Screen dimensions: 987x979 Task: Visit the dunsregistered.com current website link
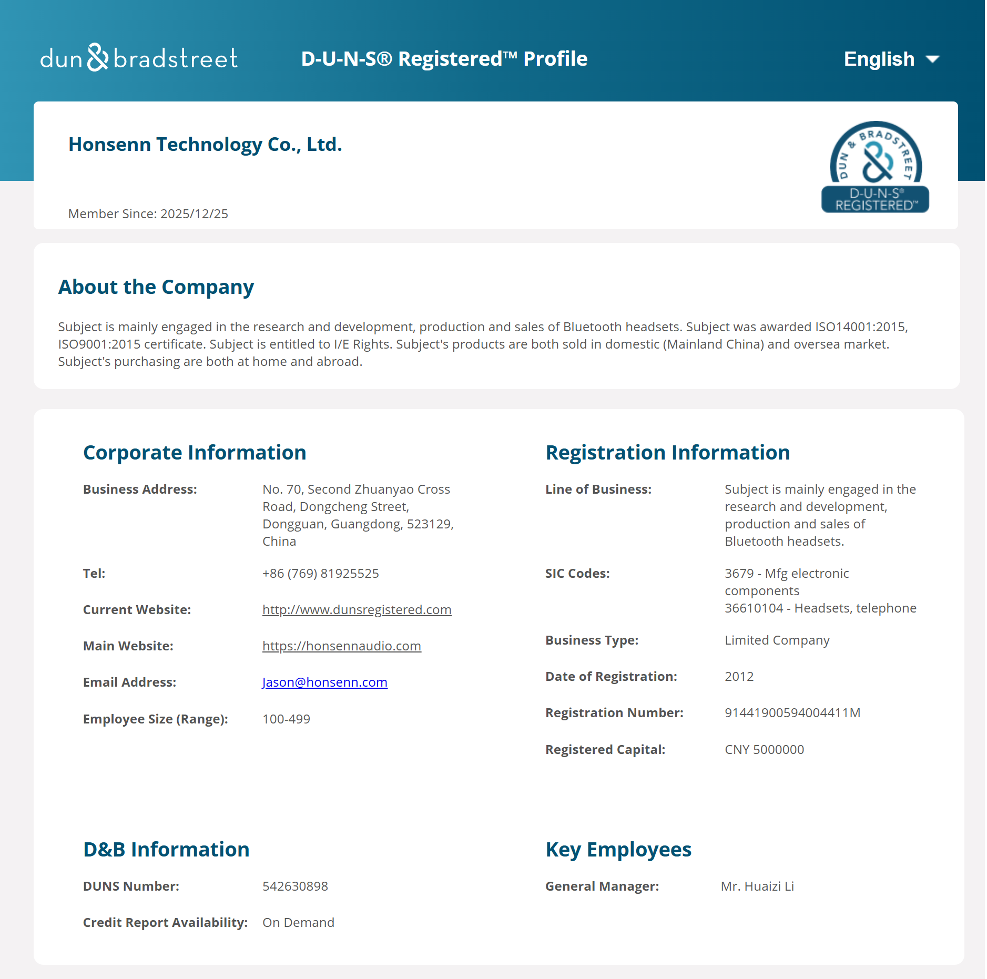pos(357,609)
